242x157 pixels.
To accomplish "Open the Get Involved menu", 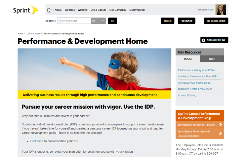I will coord(137,10).
